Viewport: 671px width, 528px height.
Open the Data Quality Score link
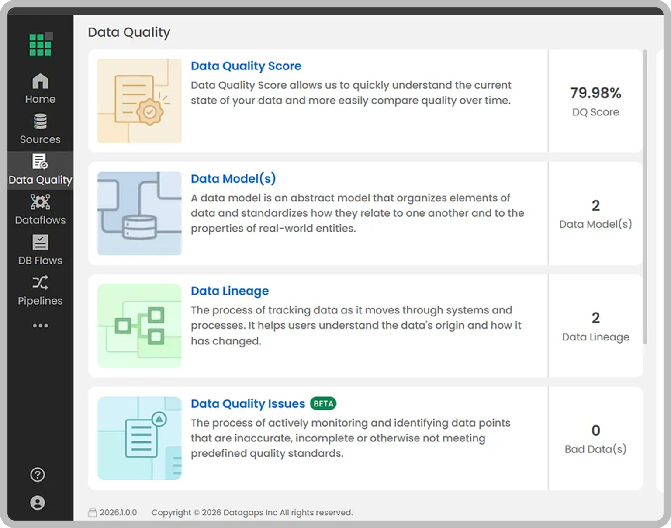[x=246, y=66]
